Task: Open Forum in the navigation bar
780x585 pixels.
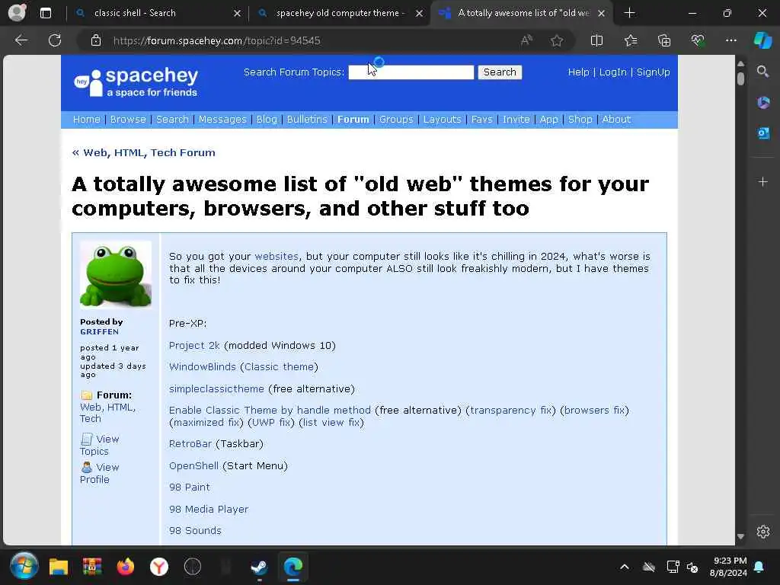Action: [353, 120]
